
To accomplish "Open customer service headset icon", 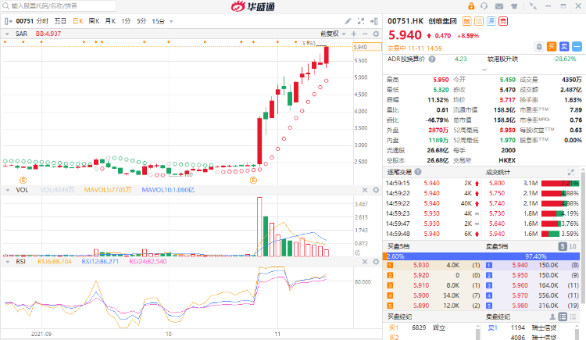I will [484, 6].
